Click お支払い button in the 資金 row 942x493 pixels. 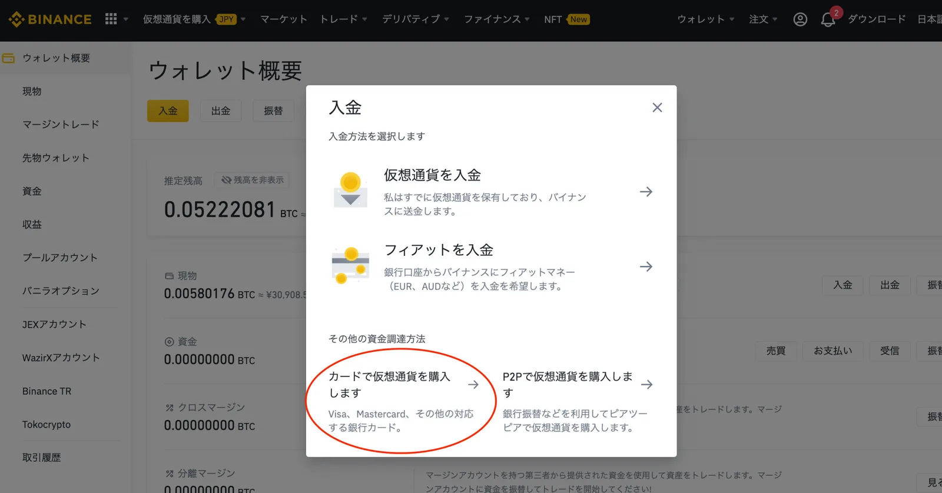tap(833, 351)
